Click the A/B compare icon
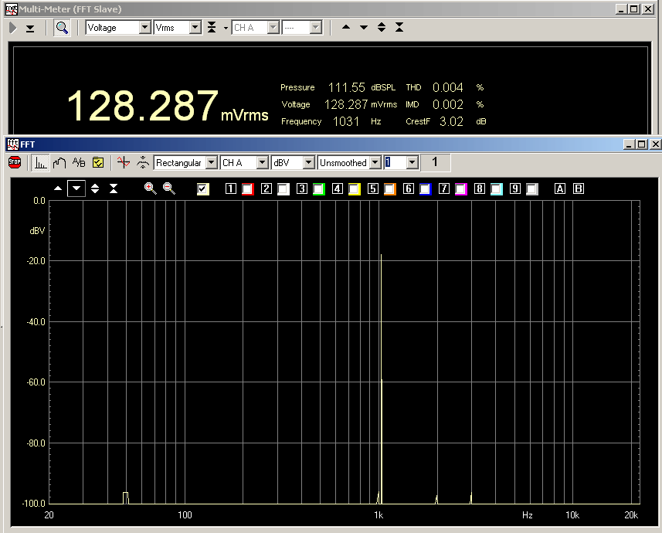The image size is (662, 533). coord(78,162)
